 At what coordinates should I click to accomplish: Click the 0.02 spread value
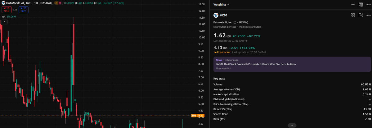[x=15, y=10]
